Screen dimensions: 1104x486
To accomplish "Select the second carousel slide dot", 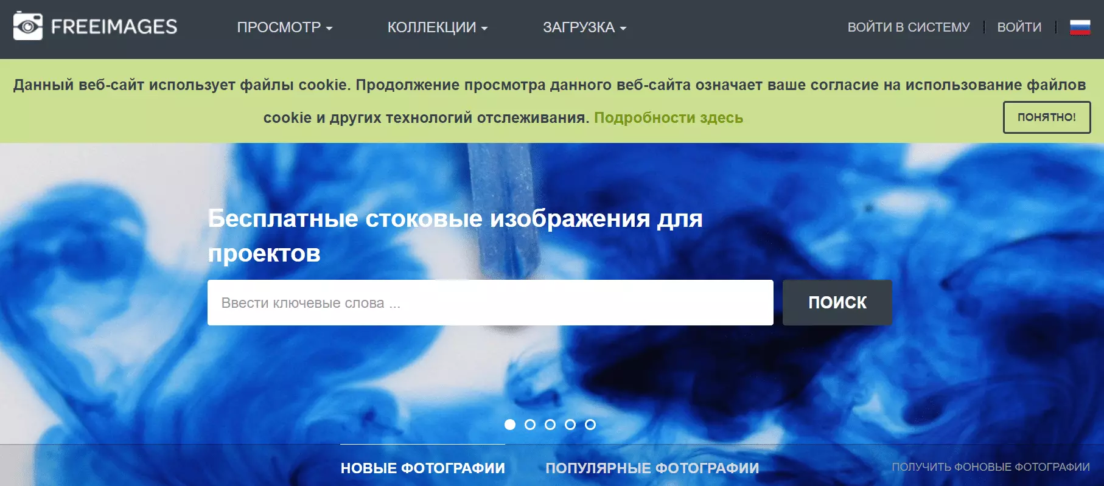I will [x=530, y=425].
